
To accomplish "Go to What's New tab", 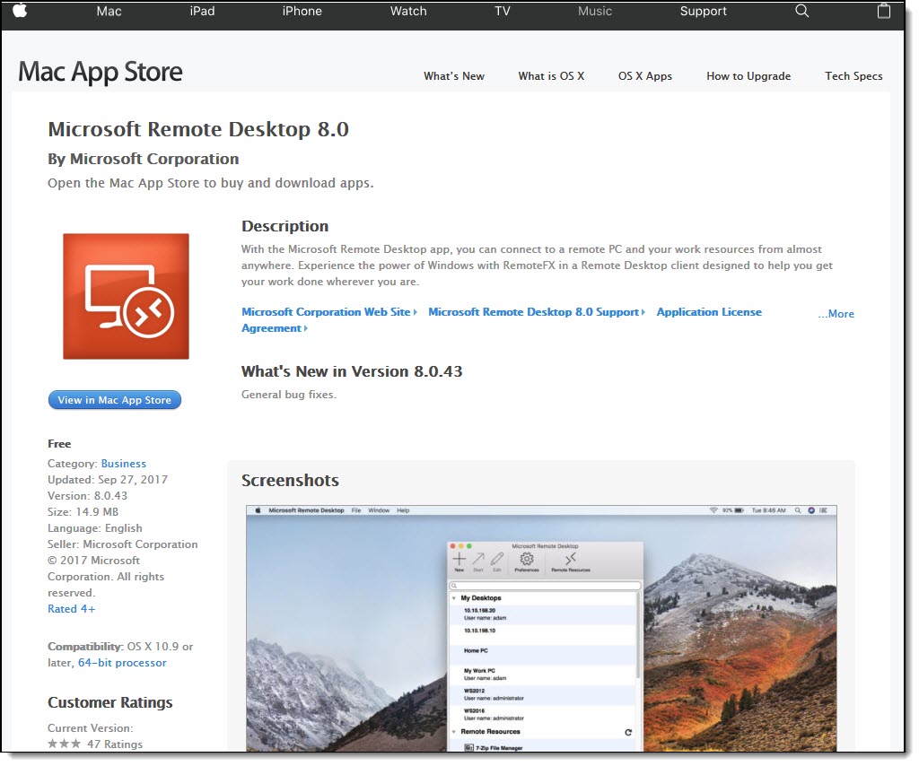I will (454, 76).
